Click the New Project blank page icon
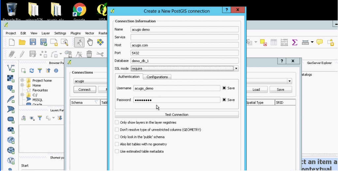 click(x=12, y=42)
